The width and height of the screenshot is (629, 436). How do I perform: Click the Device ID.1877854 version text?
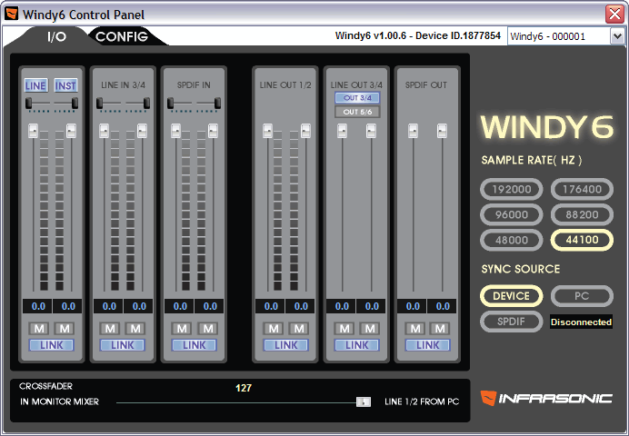click(417, 35)
